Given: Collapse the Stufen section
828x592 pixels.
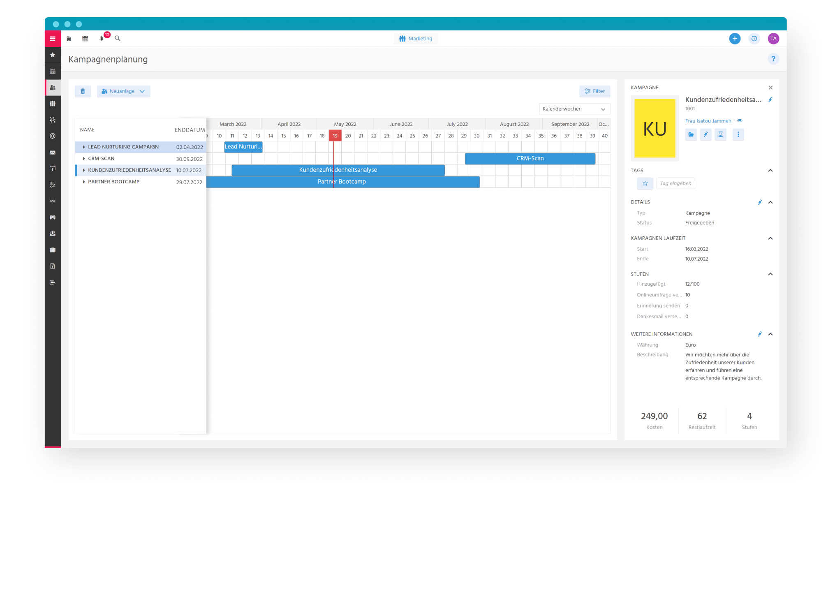Looking at the screenshot, I should pos(770,274).
